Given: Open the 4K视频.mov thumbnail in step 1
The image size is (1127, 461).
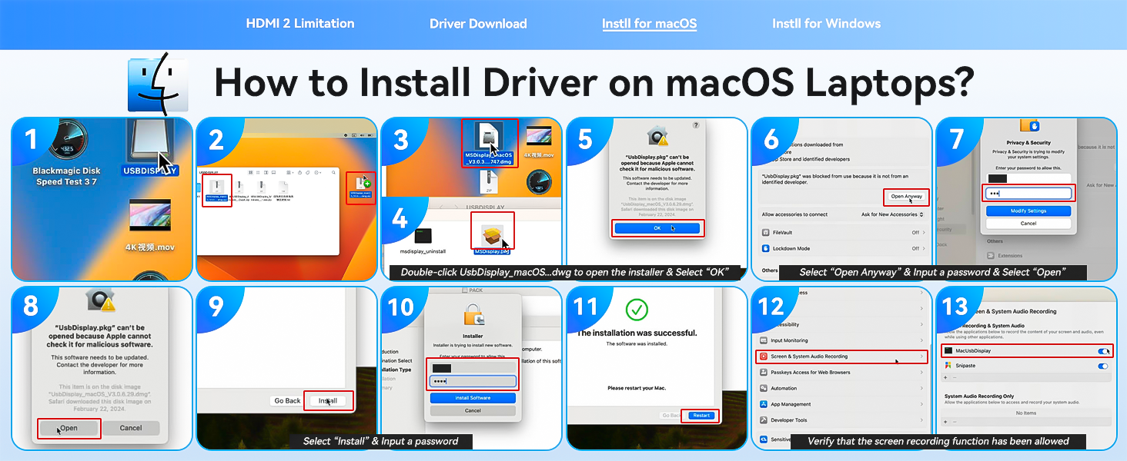Looking at the screenshot, I should coord(150,217).
